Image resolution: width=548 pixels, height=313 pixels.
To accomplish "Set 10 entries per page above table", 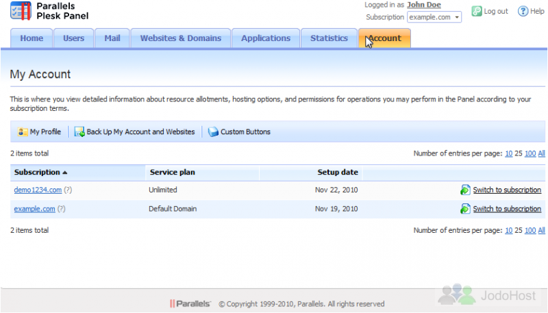I will click(x=508, y=153).
